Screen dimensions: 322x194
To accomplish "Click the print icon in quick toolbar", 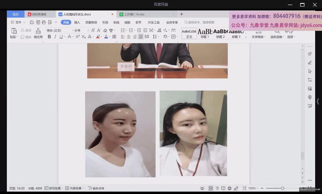I will pos(44,22).
